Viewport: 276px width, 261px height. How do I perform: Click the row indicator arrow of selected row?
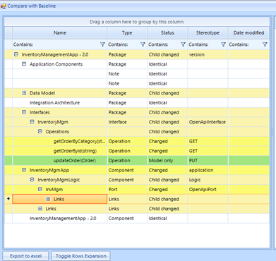click(x=8, y=199)
